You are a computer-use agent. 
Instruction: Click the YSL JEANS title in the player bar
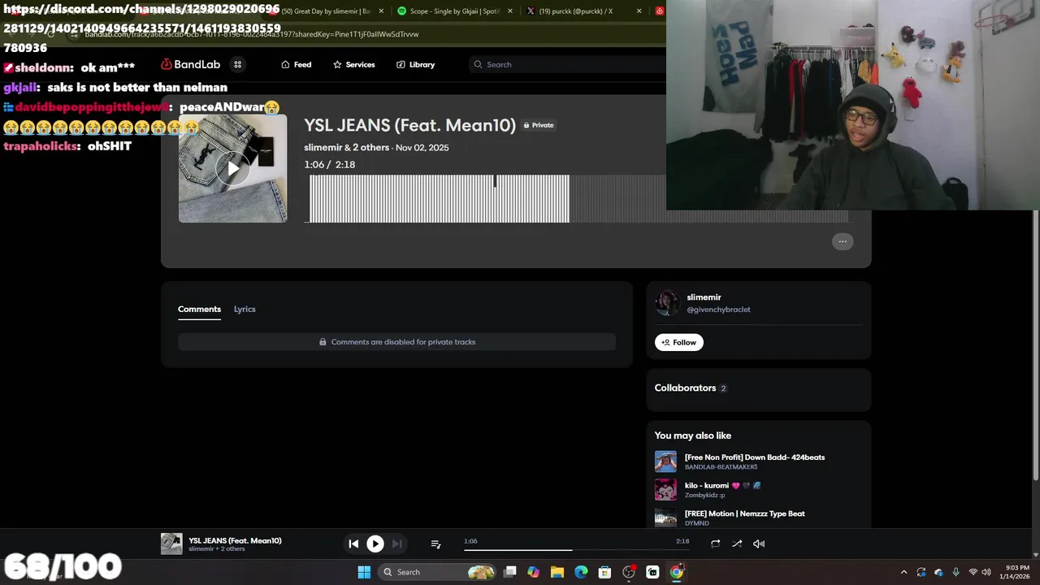[235, 540]
